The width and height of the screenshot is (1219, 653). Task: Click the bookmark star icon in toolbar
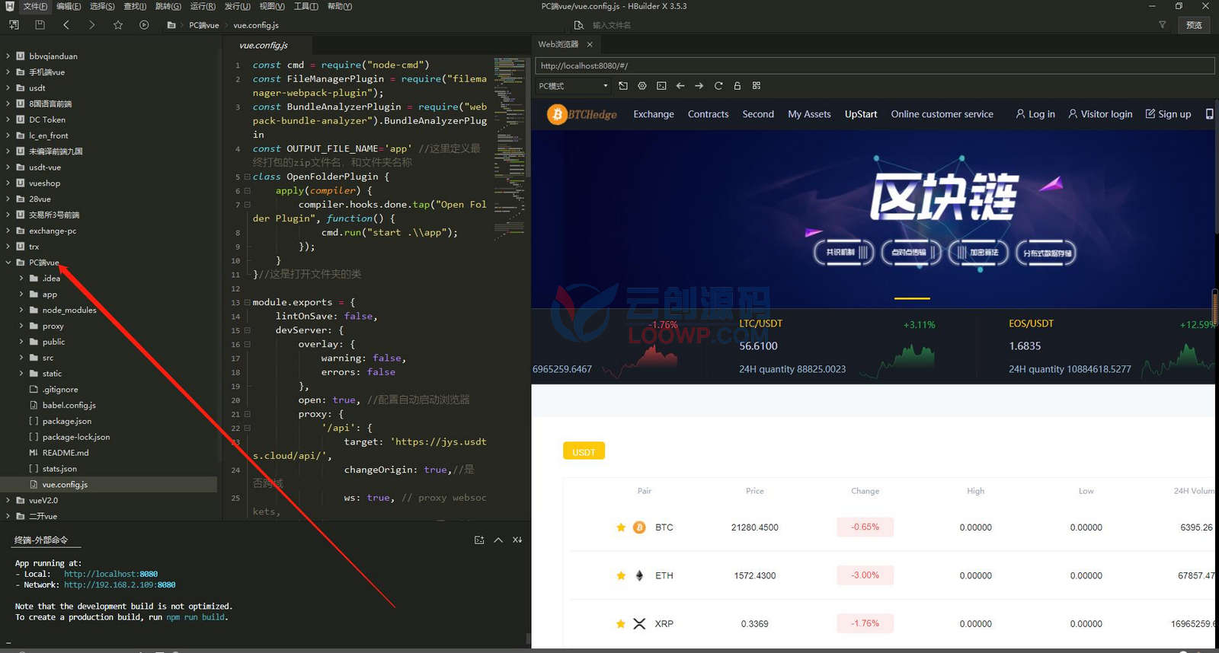point(118,25)
